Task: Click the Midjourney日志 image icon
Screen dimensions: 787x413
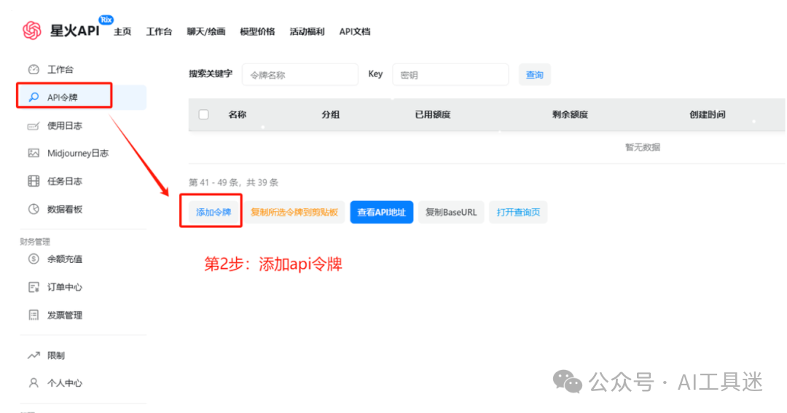Action: point(34,153)
